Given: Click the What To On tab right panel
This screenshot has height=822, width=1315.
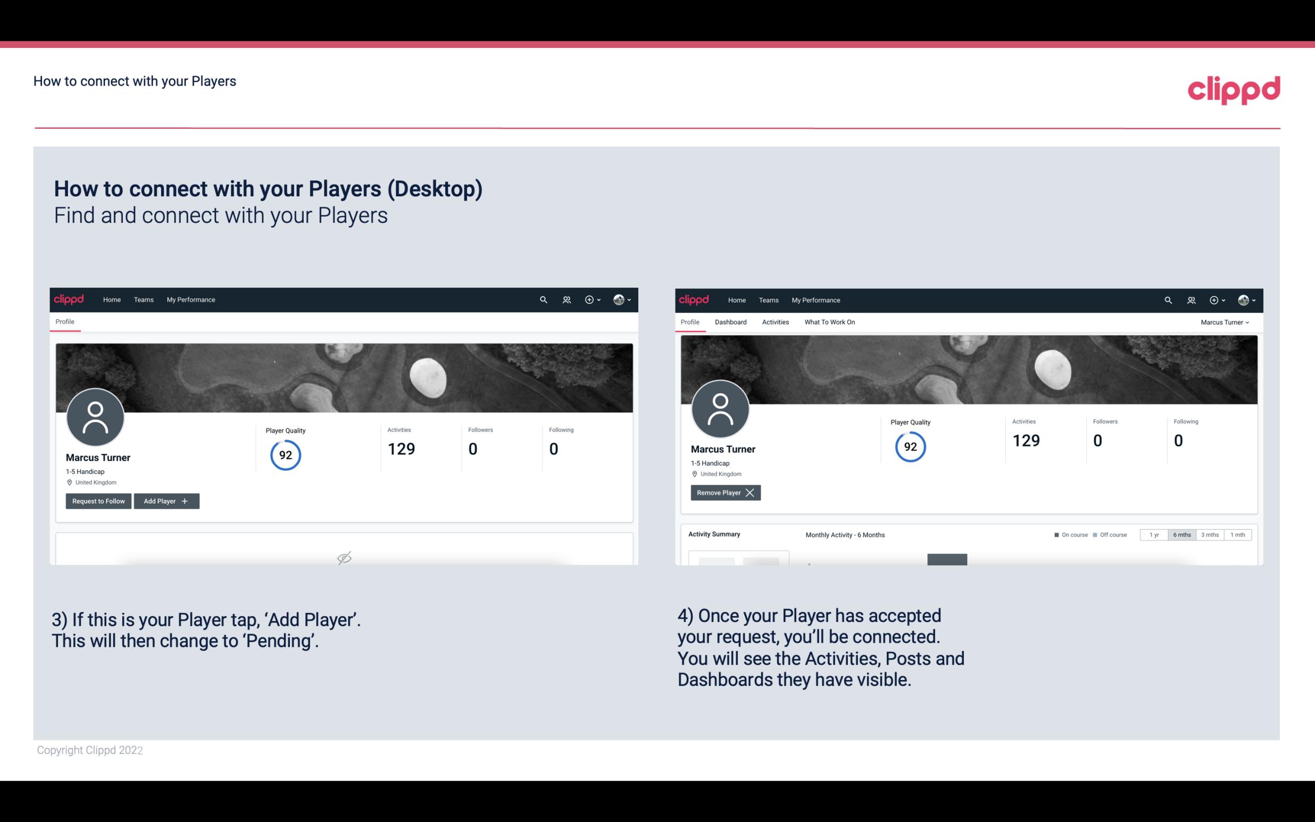Looking at the screenshot, I should [x=829, y=322].
